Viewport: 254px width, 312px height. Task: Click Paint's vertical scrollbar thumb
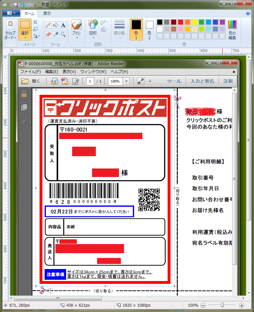coord(249,140)
